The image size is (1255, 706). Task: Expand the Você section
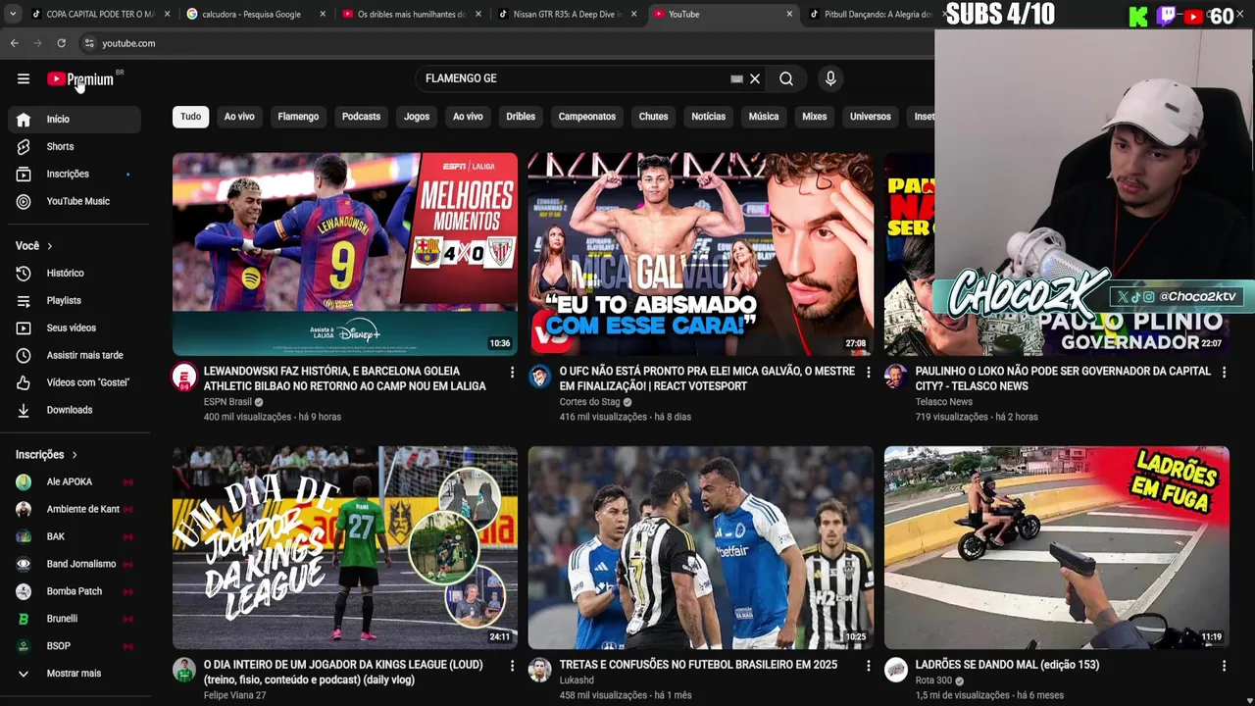pyautogui.click(x=34, y=245)
